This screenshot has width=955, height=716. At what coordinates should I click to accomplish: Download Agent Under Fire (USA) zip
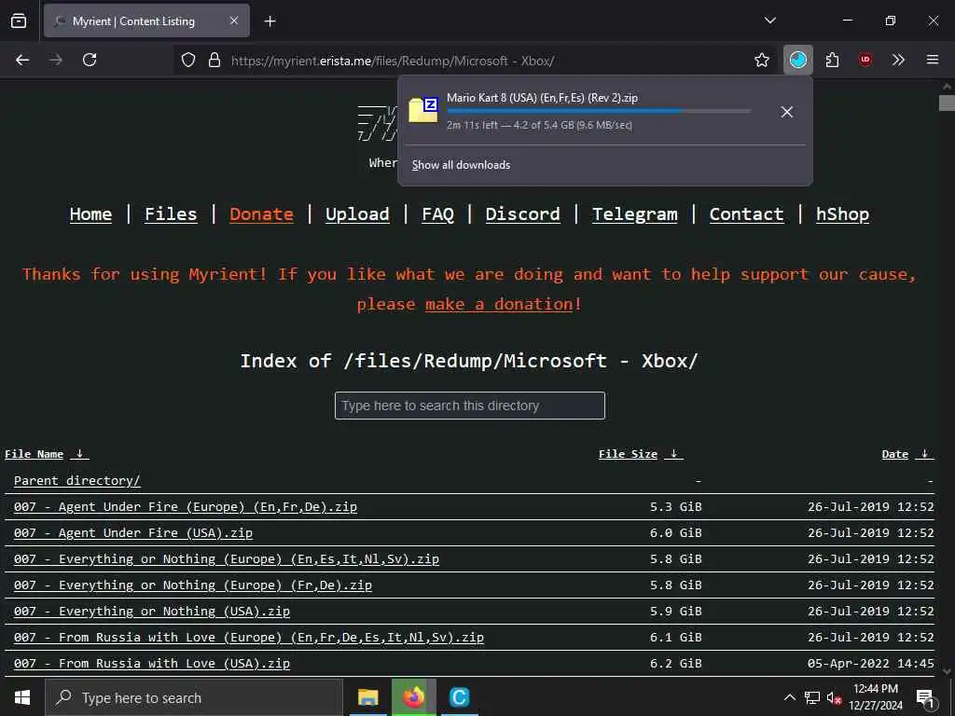132,532
